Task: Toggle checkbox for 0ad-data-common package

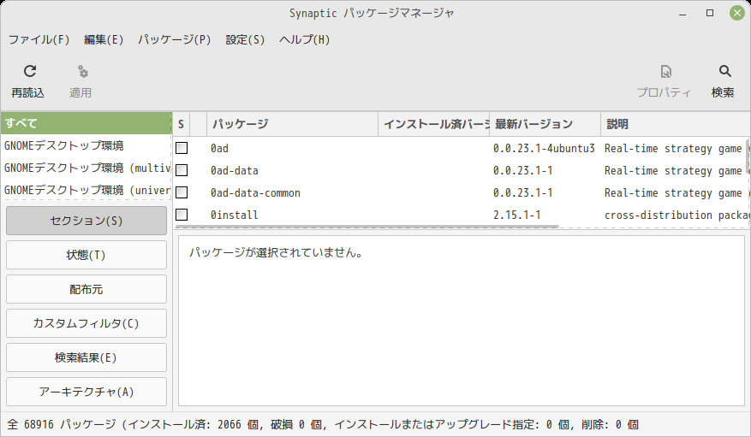Action: pos(182,192)
